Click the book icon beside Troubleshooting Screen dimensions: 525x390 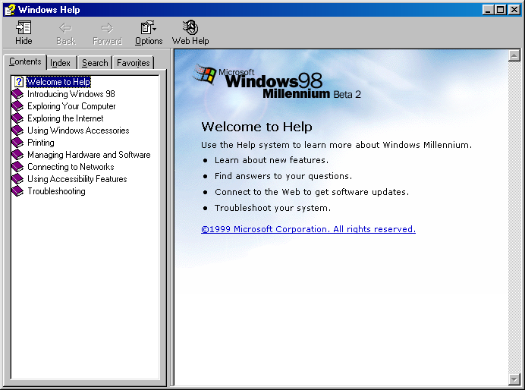(x=17, y=191)
